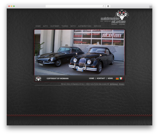This screenshot has height=135, width=159.
Task: Click the classic Jaguar cars photo
Action: (x=79, y=52)
